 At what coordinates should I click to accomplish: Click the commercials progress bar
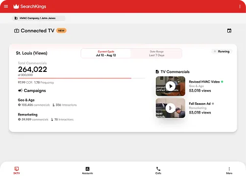pyautogui.click(x=81, y=78)
